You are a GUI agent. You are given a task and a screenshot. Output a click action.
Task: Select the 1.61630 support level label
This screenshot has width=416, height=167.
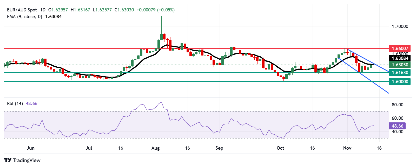click(x=400, y=73)
